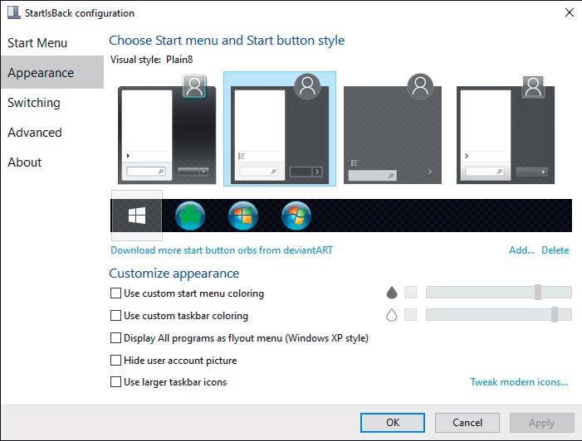
Task: Choose the first Aero glass start menu style
Action: click(x=167, y=129)
